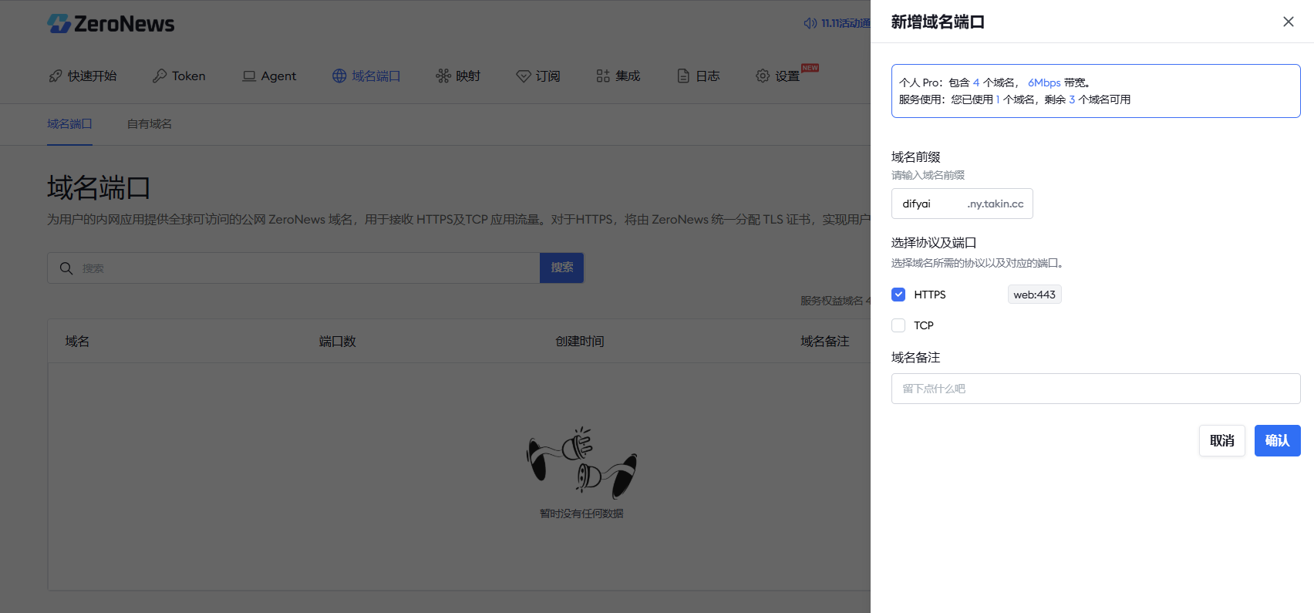The height and width of the screenshot is (613, 1314).
Task: Open the 订阅 diamond icon
Action: coord(524,76)
